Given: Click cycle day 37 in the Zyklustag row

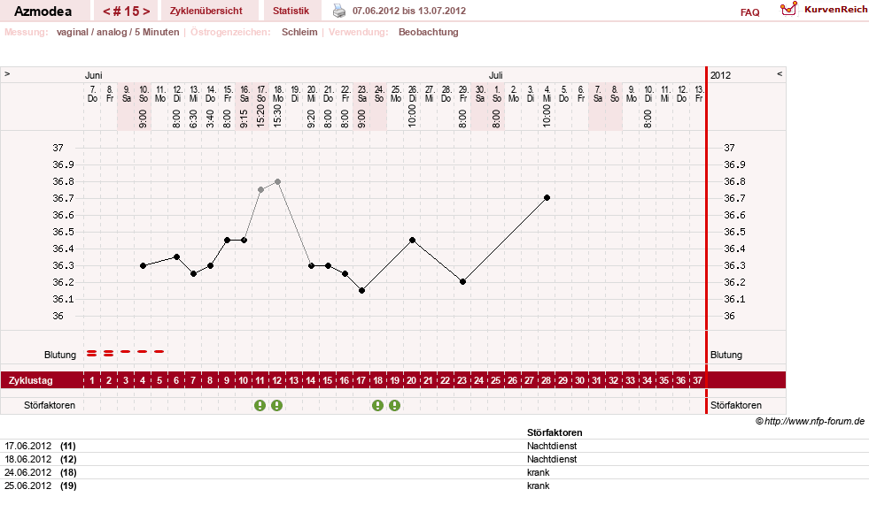Looking at the screenshot, I should pyautogui.click(x=698, y=380).
